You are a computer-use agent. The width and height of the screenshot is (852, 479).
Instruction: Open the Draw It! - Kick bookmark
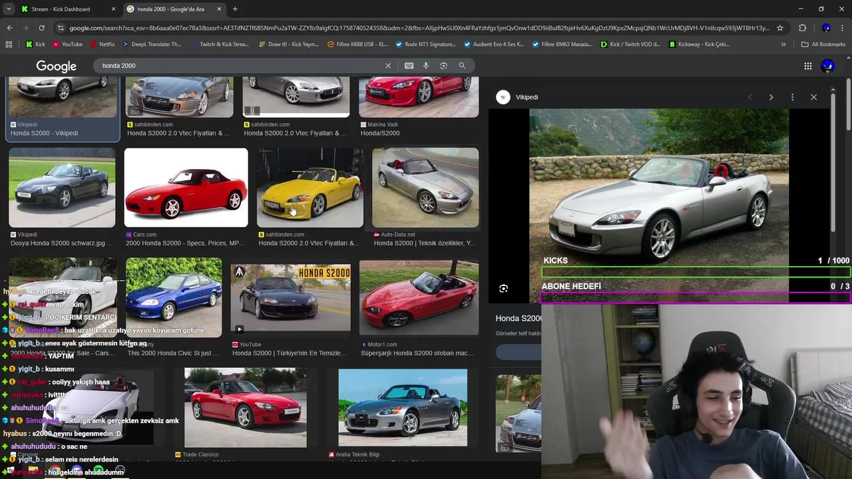click(288, 45)
